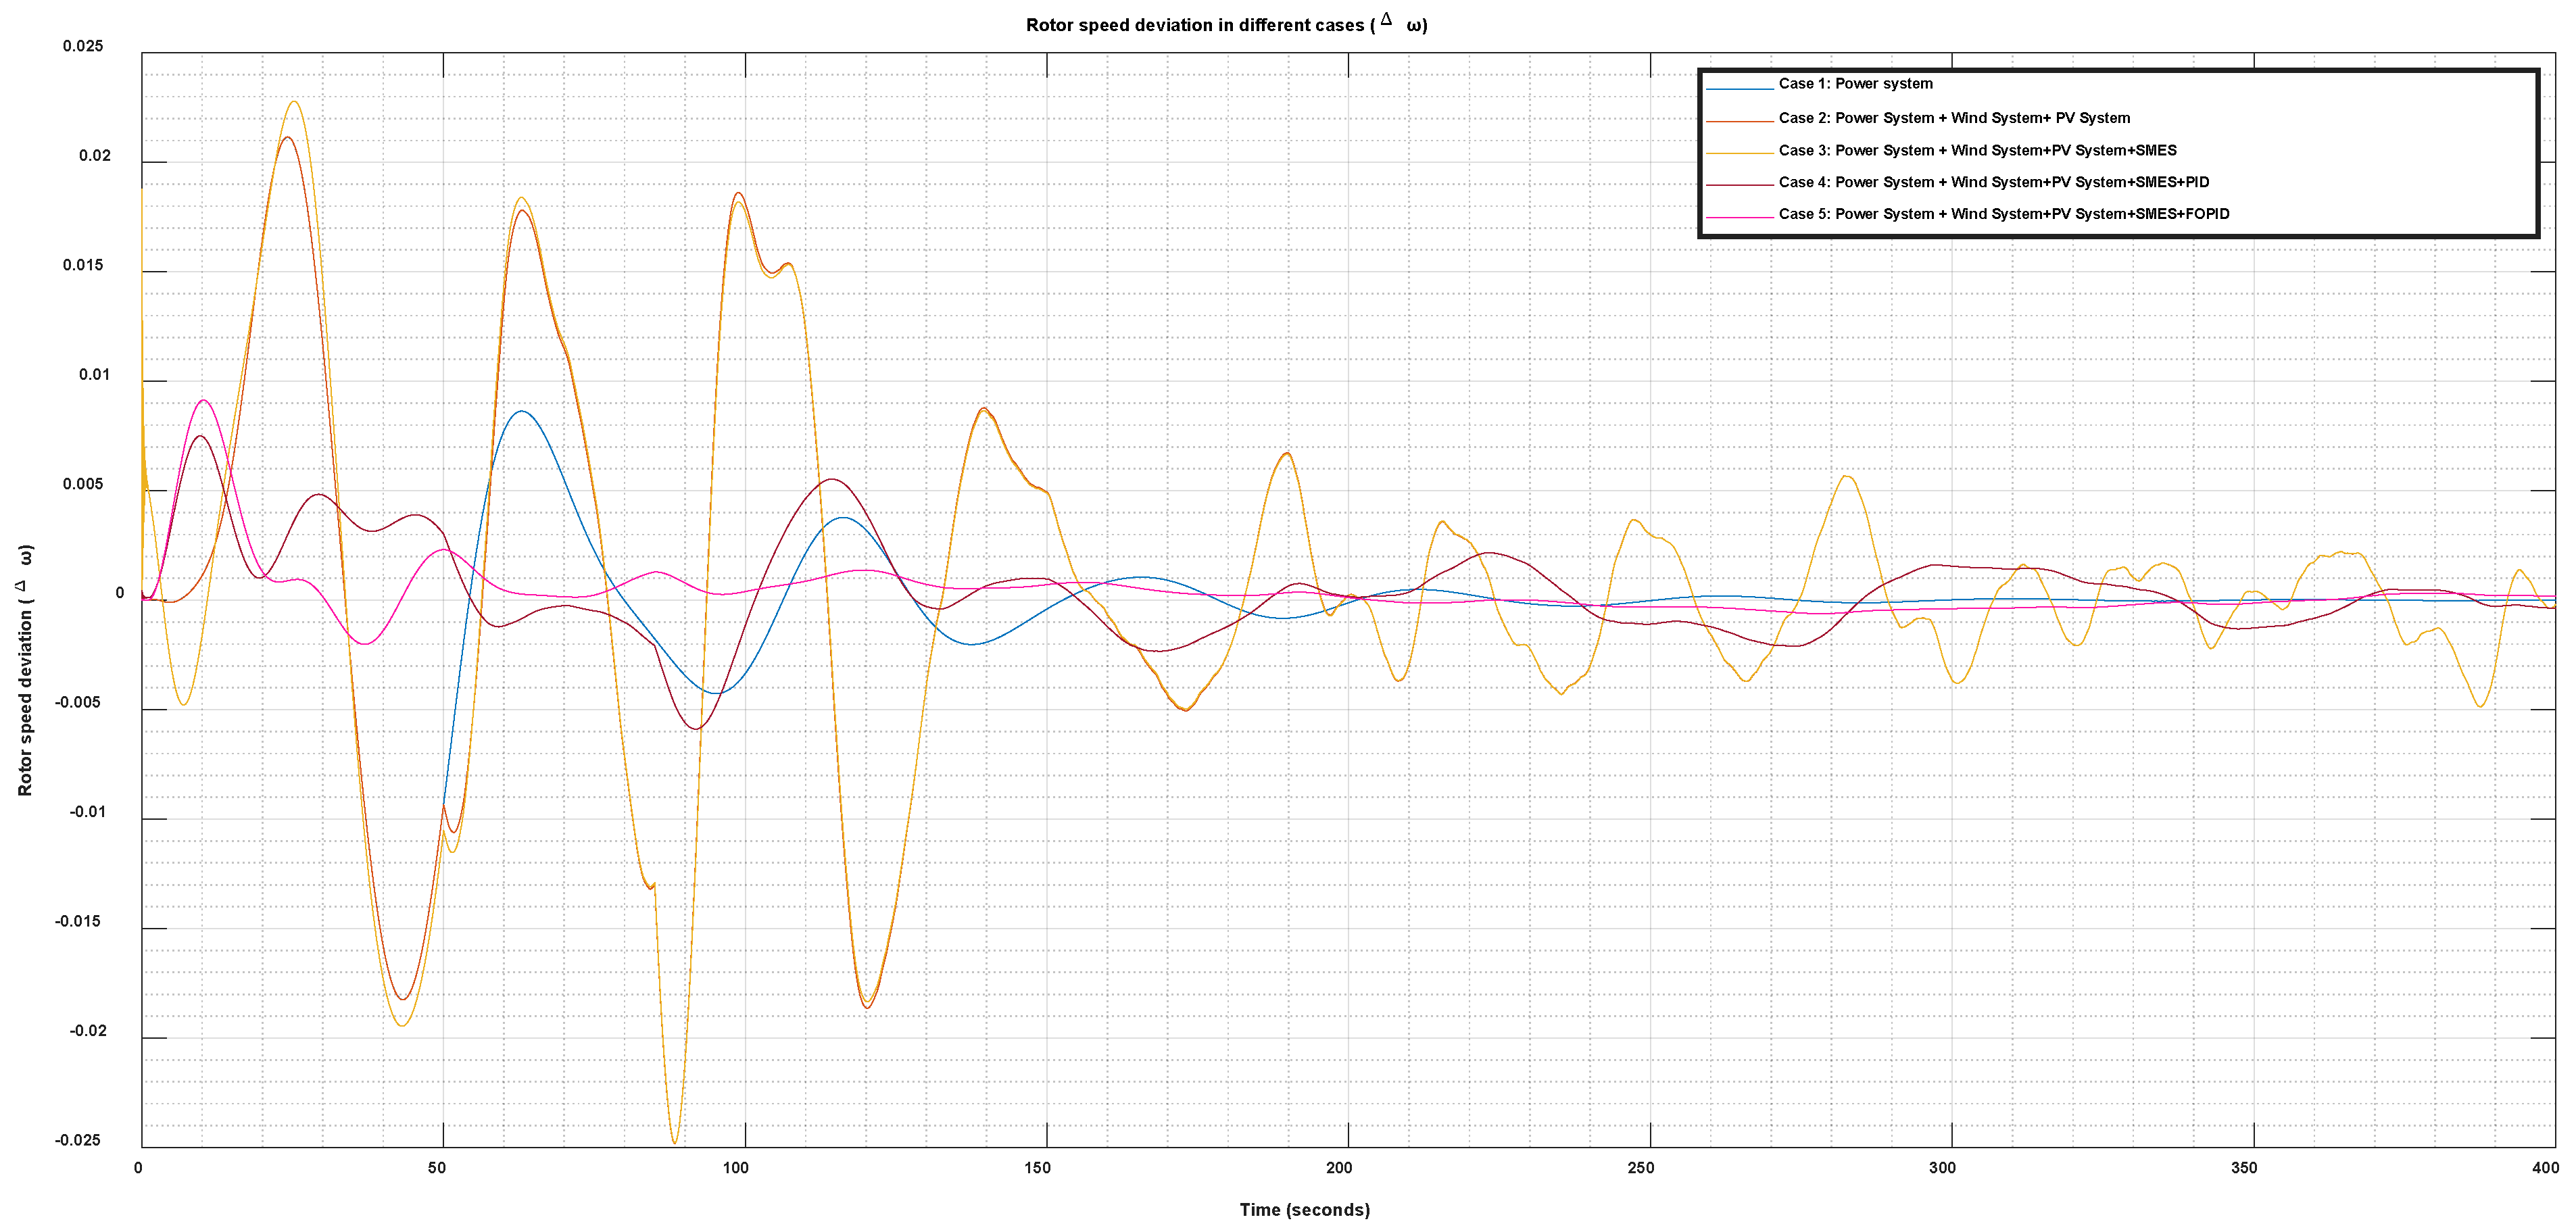This screenshot has width=2576, height=1228.
Task: Click blue line sample for Case 1
Action: 1739,90
